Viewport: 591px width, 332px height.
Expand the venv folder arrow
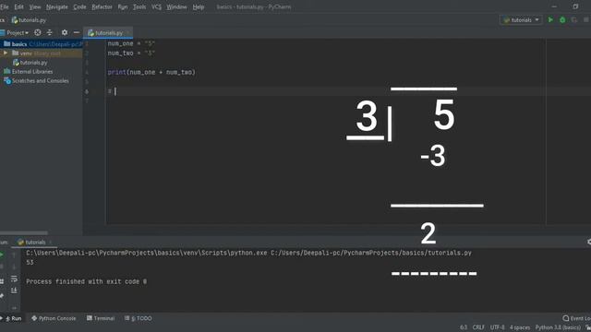click(x=6, y=53)
